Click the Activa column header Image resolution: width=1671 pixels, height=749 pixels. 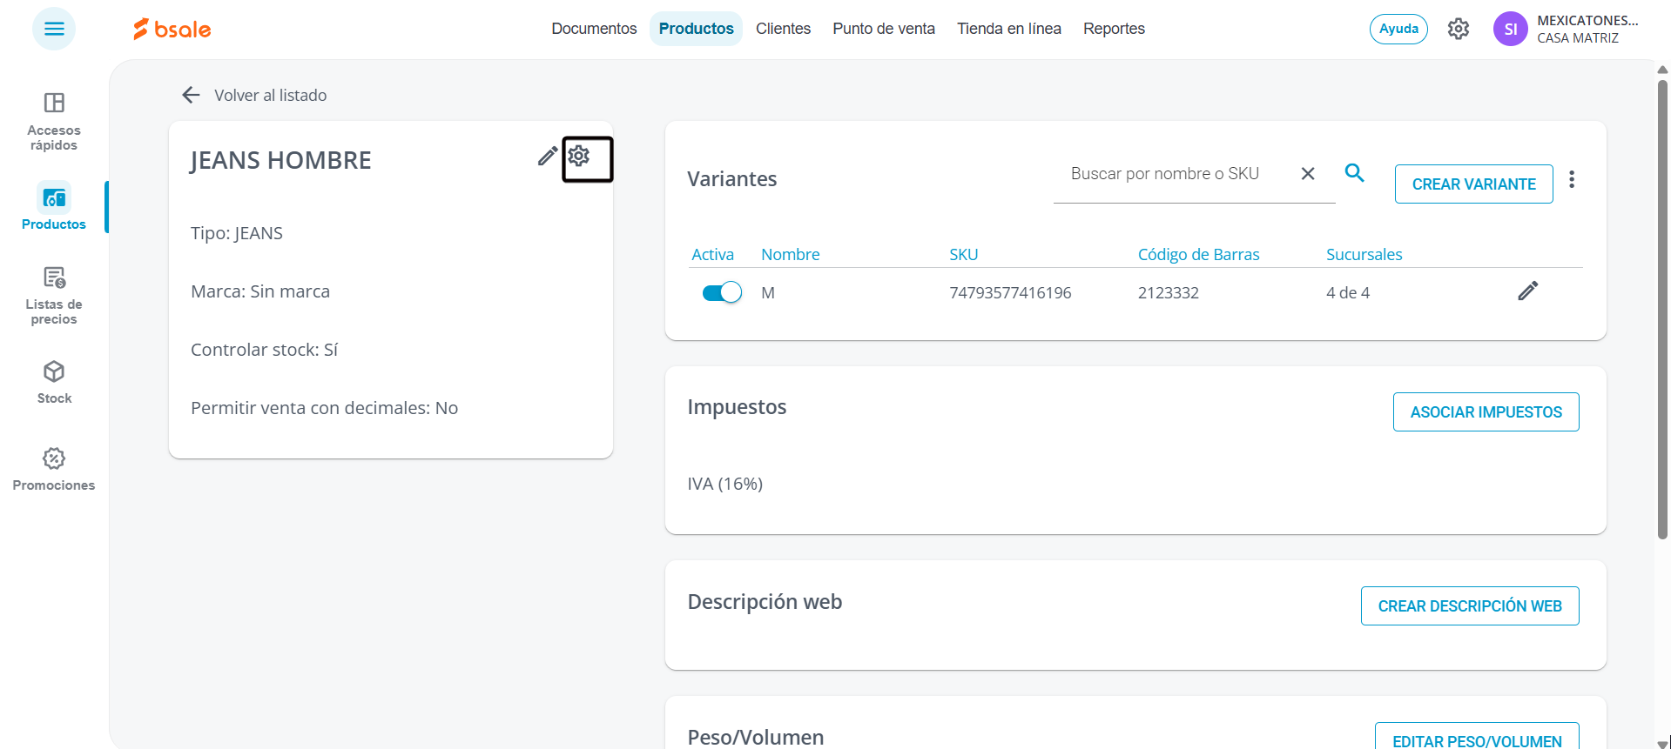pyautogui.click(x=712, y=255)
